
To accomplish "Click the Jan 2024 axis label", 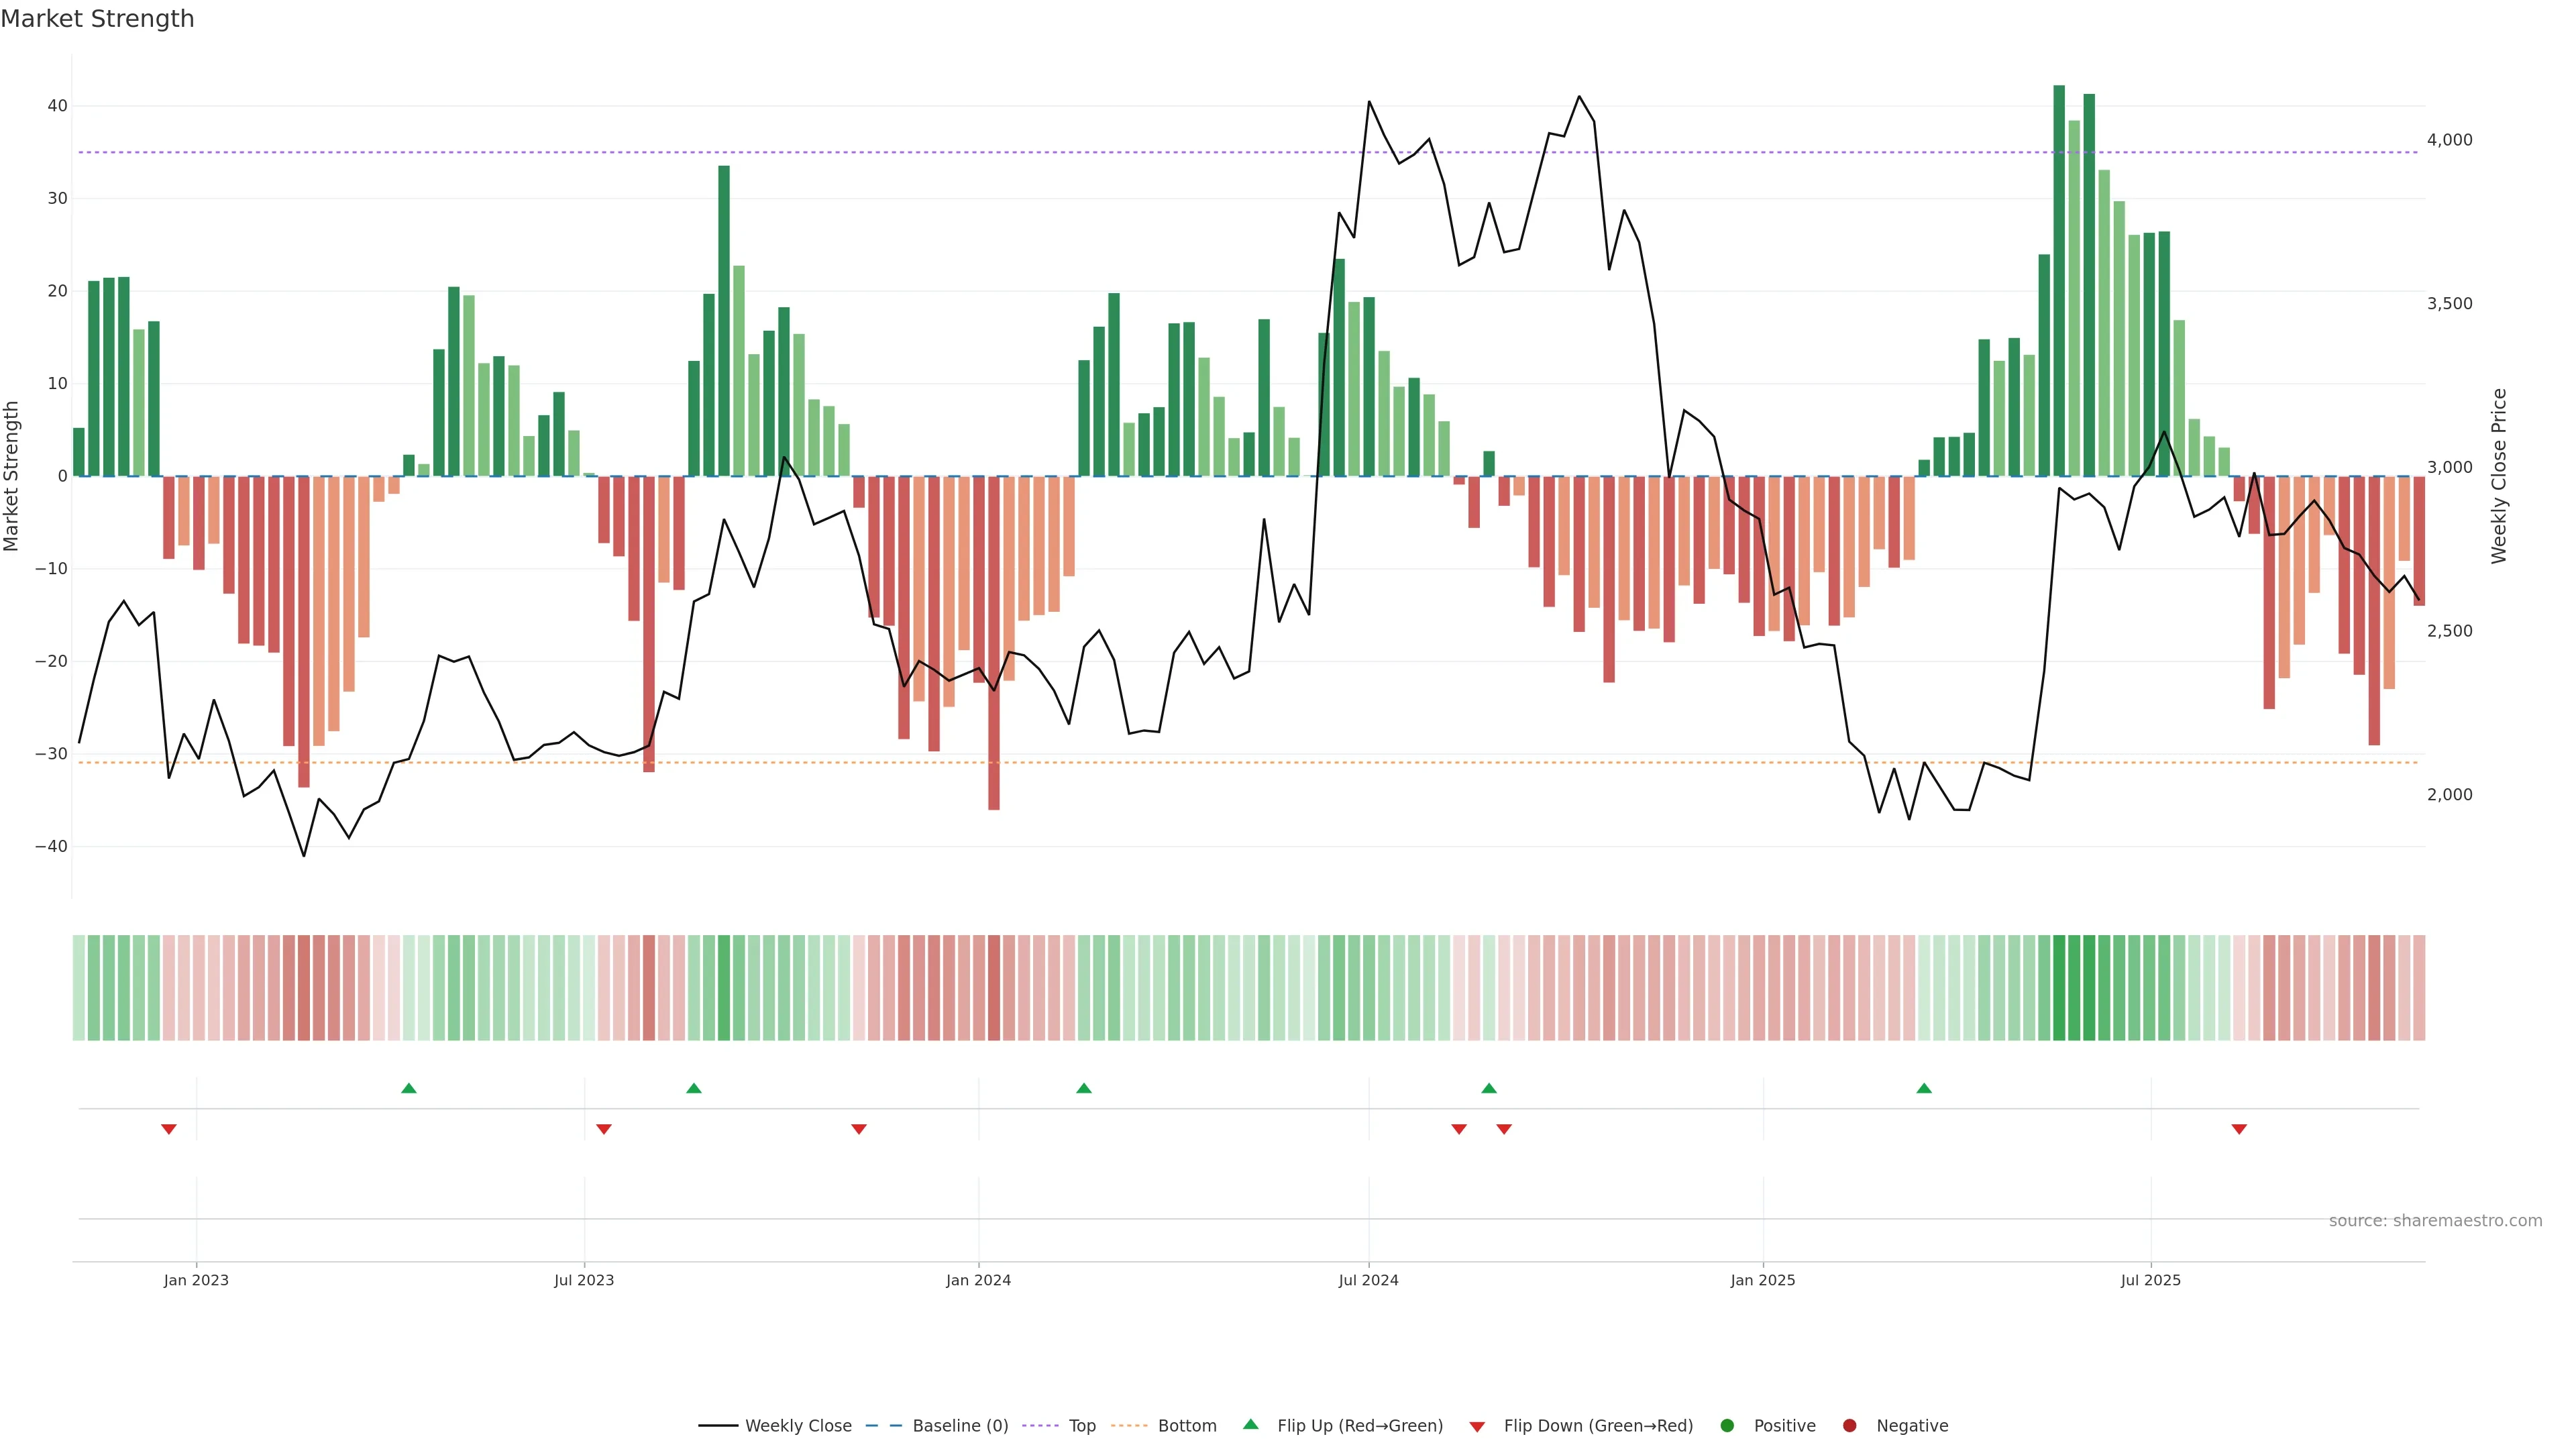I will (x=978, y=1280).
